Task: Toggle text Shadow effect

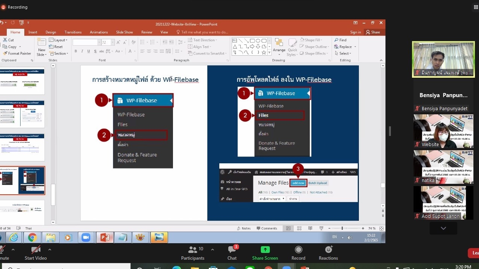Action: [95, 51]
